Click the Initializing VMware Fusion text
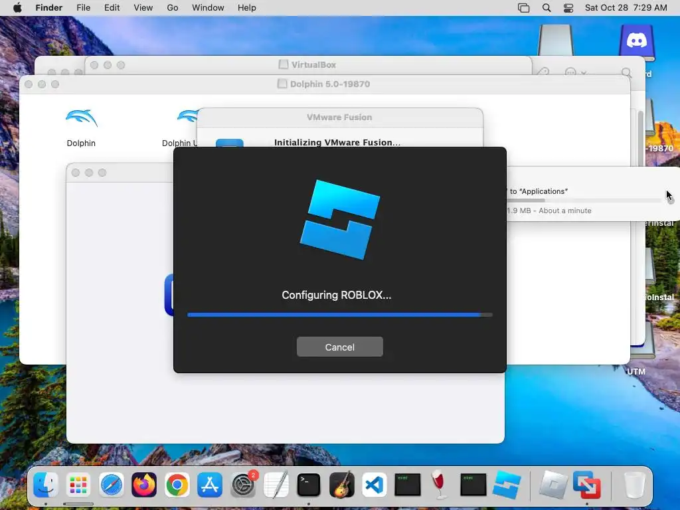This screenshot has width=680, height=510. point(337,142)
